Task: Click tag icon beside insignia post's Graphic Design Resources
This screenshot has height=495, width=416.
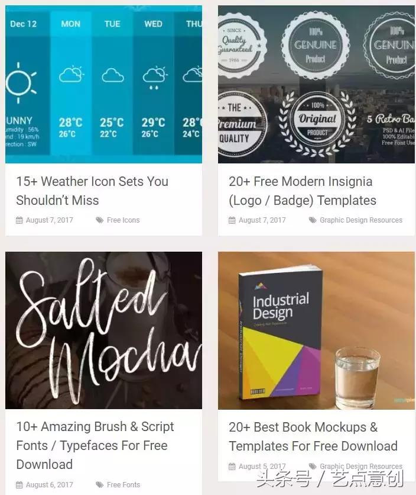Action: point(313,220)
